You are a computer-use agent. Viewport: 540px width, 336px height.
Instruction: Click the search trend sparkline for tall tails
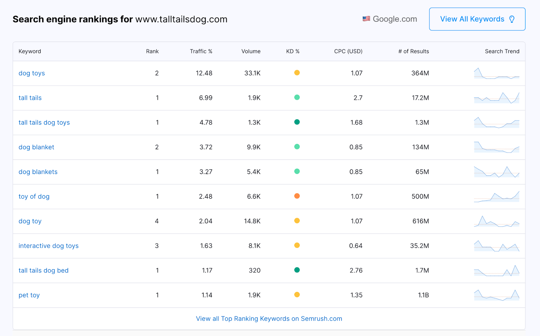pyautogui.click(x=496, y=98)
